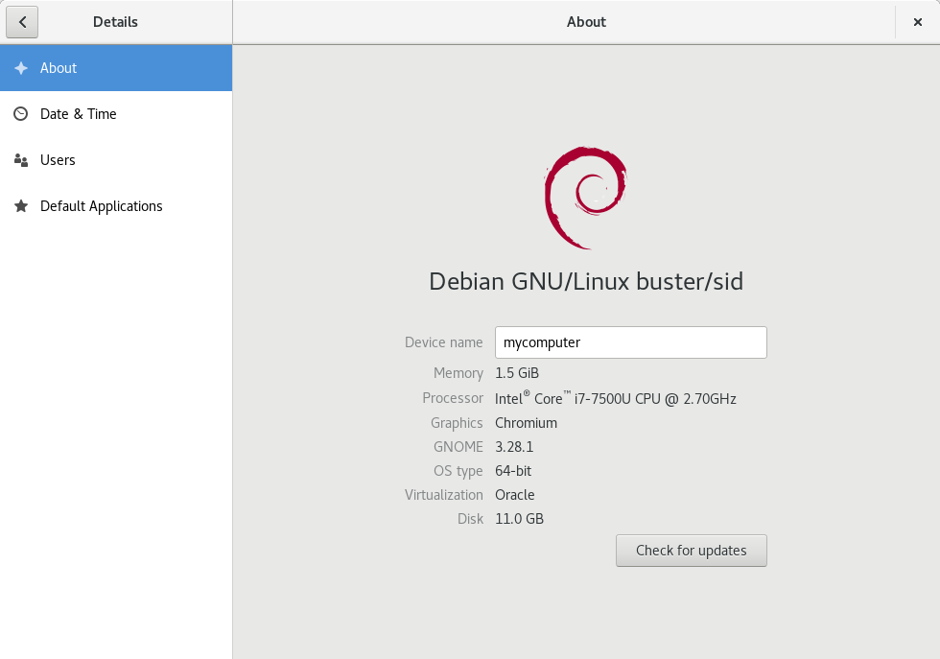Click the Graphics value Chromium
Screen dimensions: 940x659
[526, 423]
